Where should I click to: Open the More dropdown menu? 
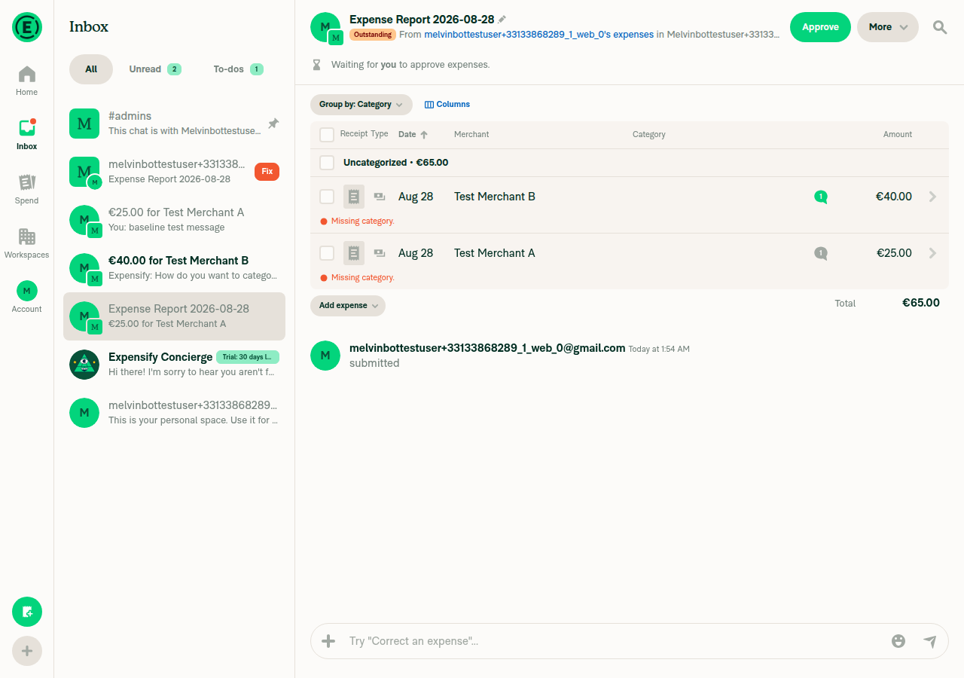click(888, 27)
